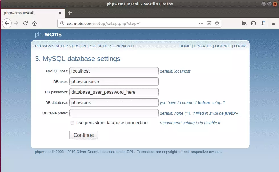
Task: Open the Firefox library icon
Action: point(244,23)
